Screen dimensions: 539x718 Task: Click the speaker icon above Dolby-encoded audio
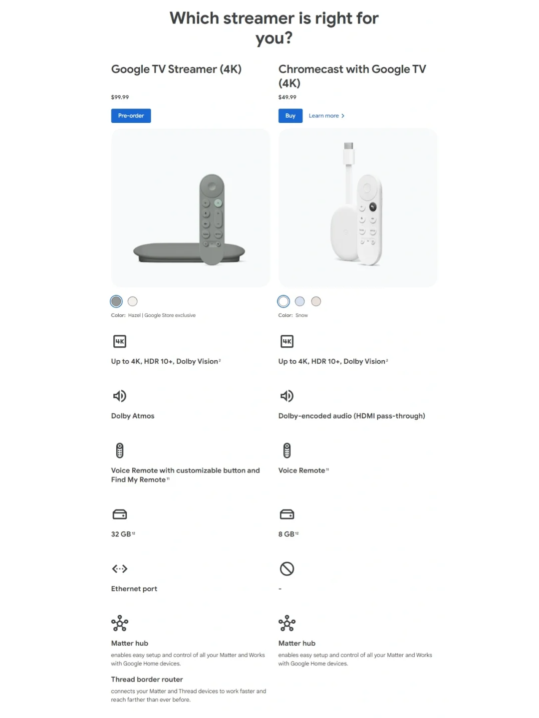tap(287, 396)
